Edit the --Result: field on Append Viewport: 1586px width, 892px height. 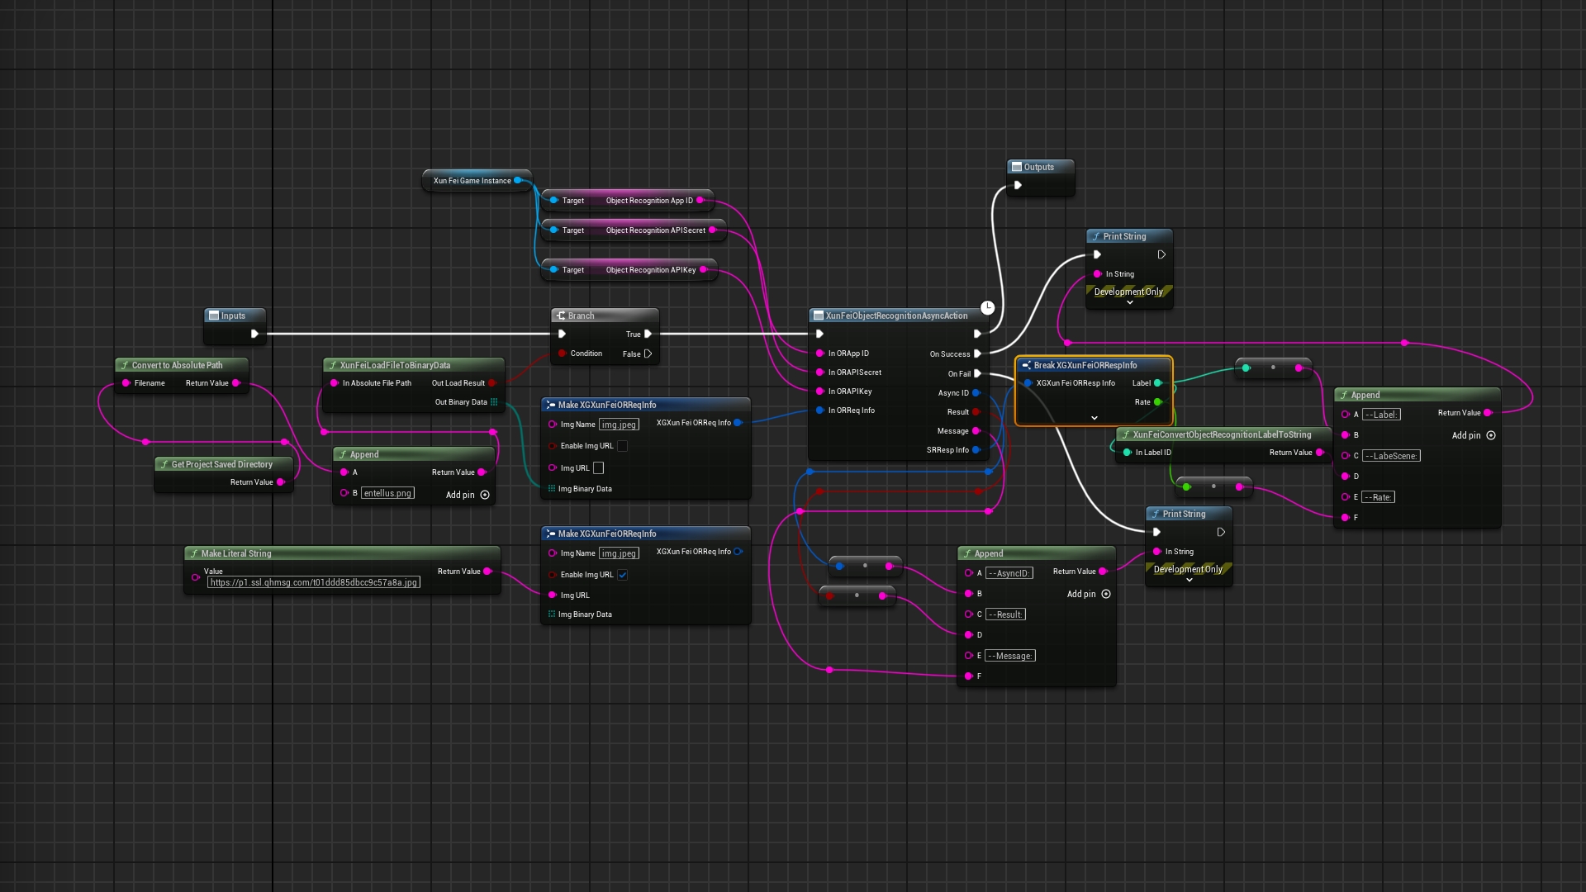1005,614
